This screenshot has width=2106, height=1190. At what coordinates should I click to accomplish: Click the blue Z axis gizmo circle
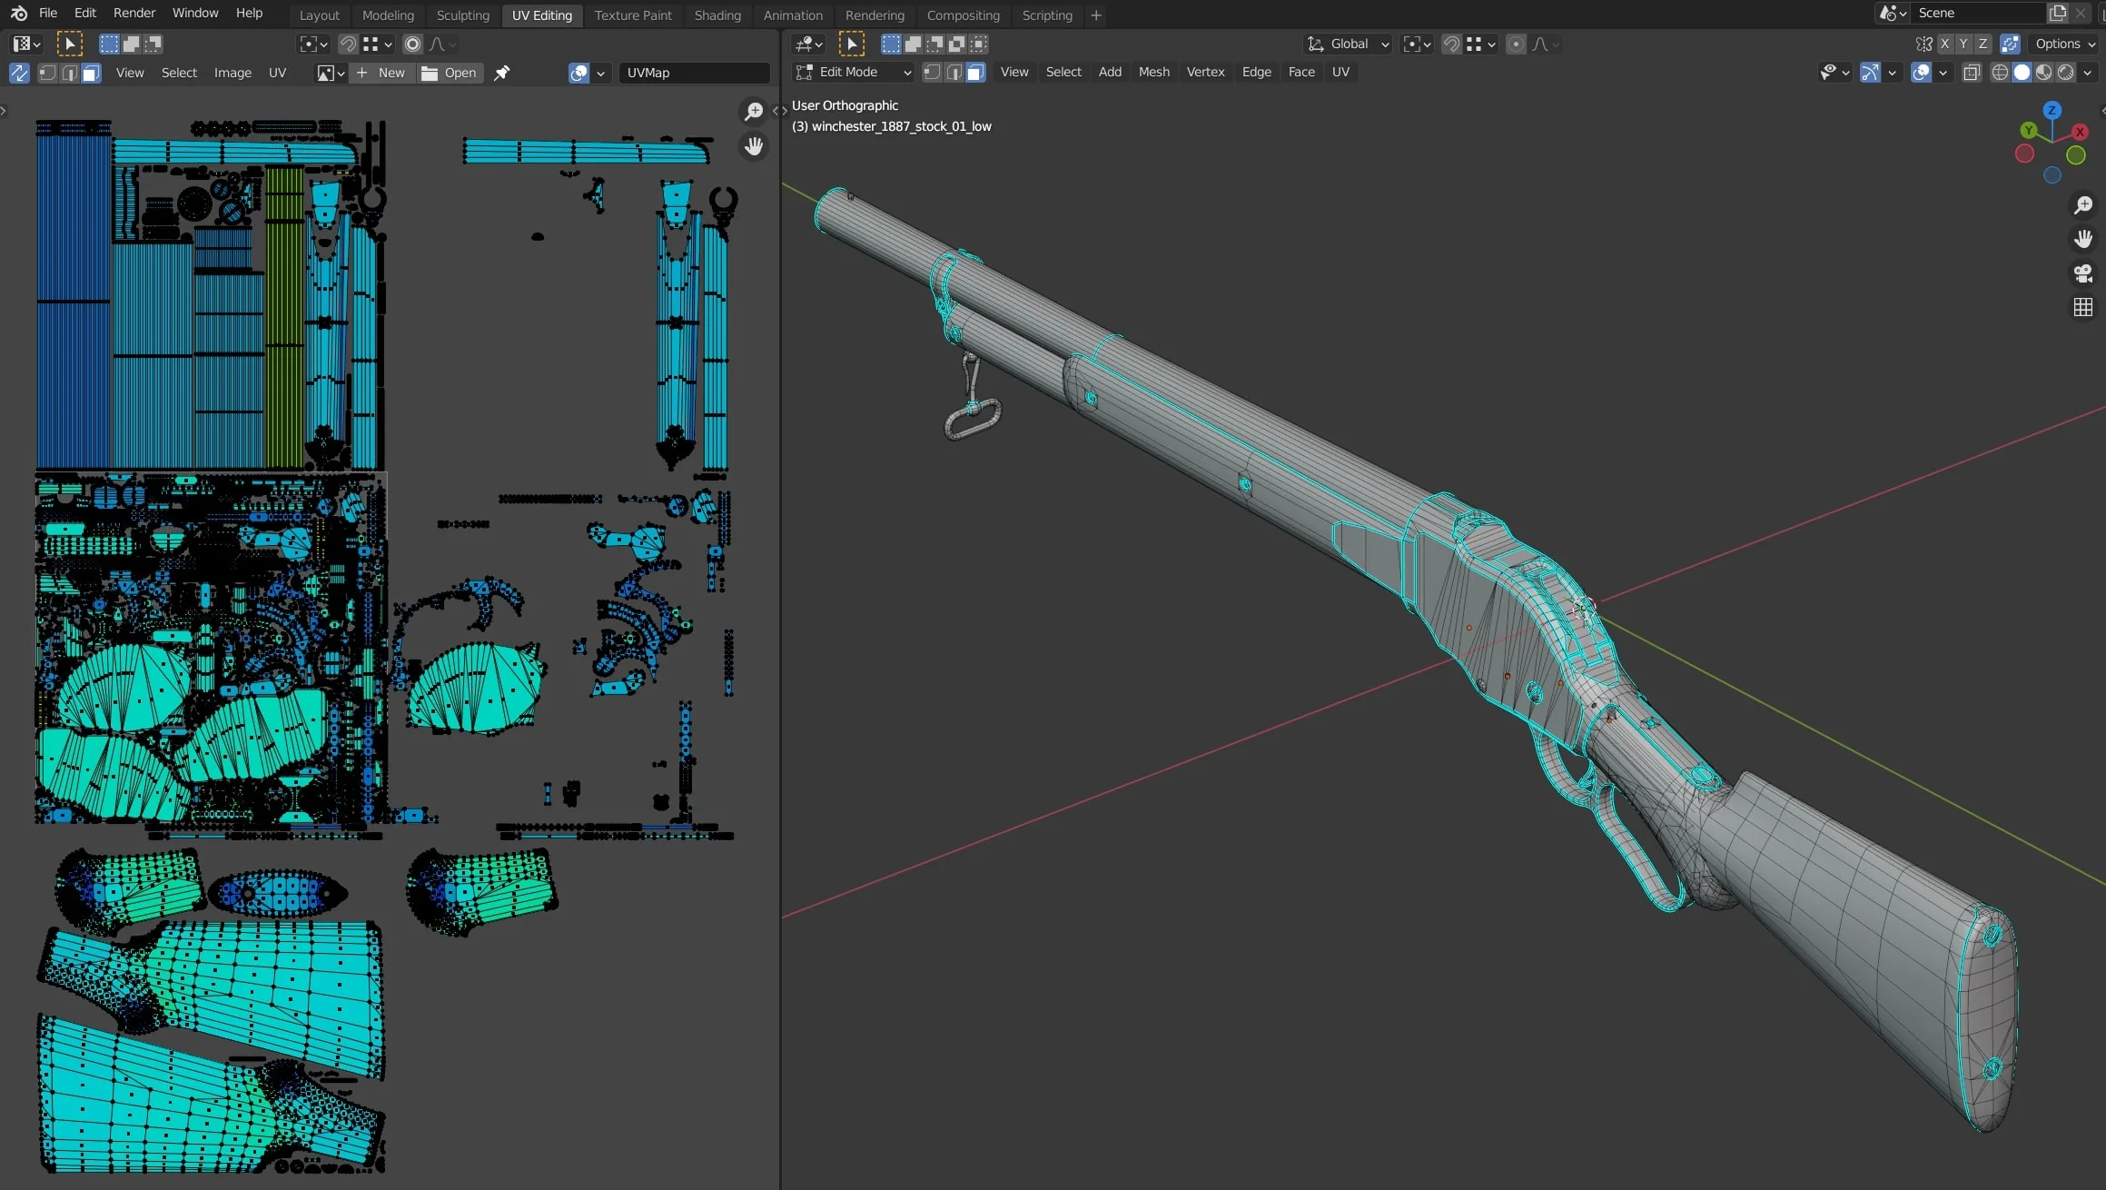click(2052, 110)
